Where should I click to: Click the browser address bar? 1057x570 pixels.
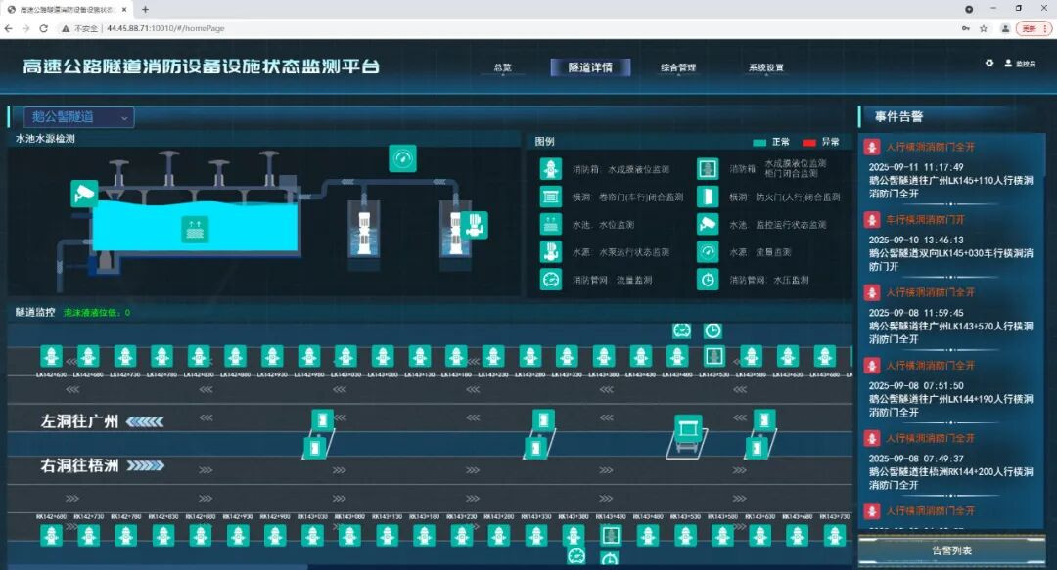point(489,28)
